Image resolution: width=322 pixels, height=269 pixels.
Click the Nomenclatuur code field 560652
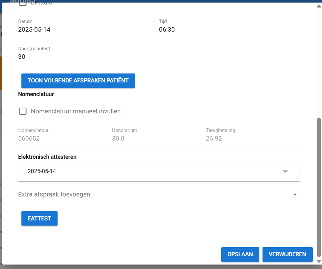tap(62, 138)
